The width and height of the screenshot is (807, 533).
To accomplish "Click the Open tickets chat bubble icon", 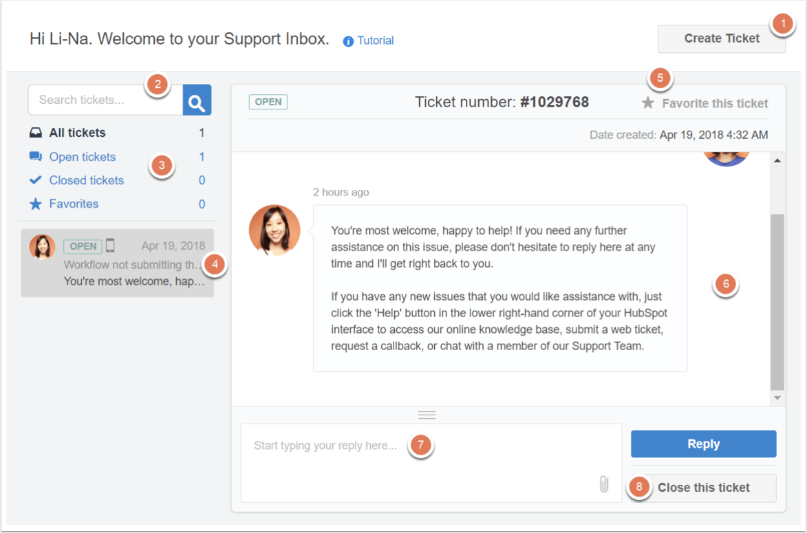I will click(x=36, y=157).
